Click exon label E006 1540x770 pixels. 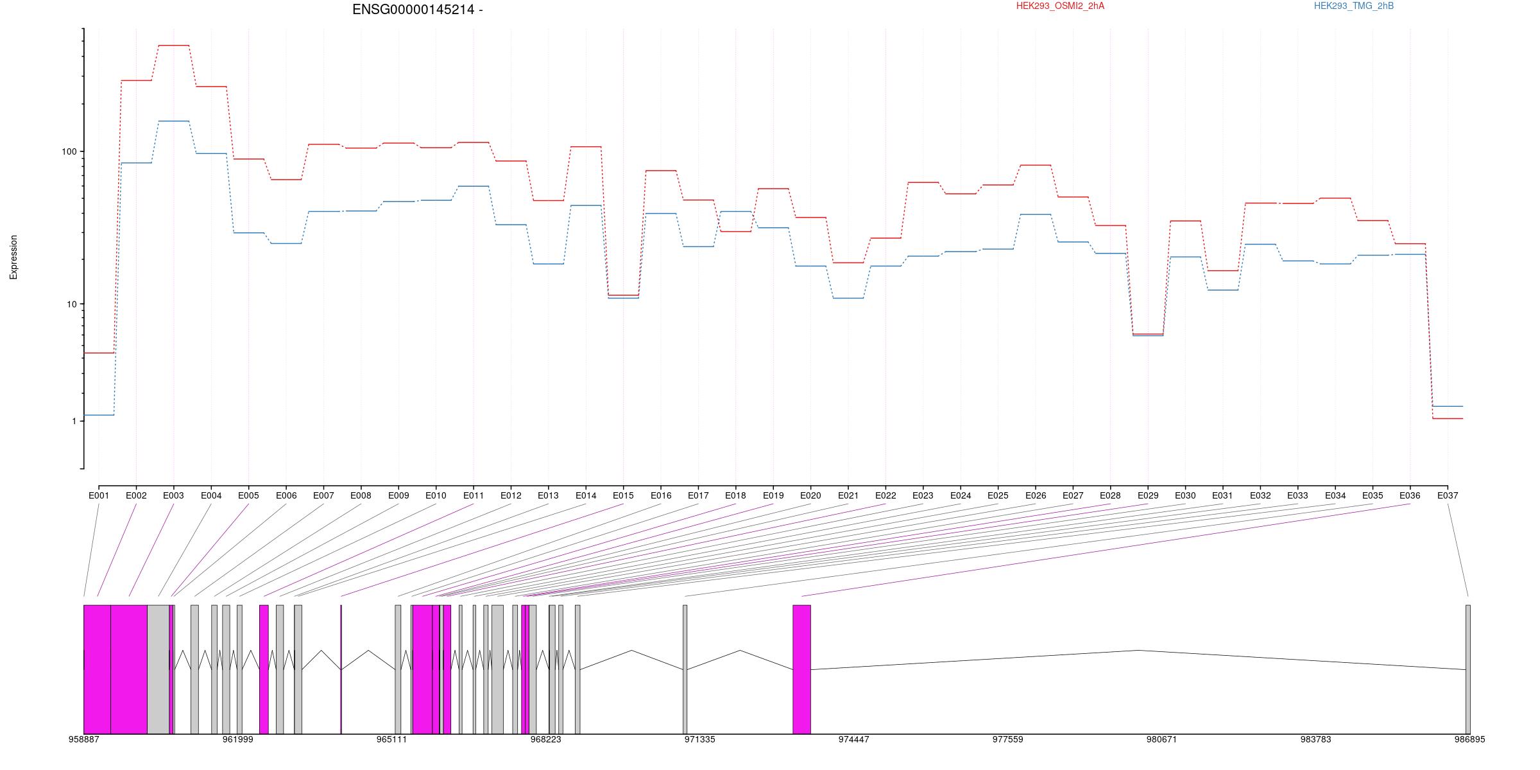(x=286, y=495)
